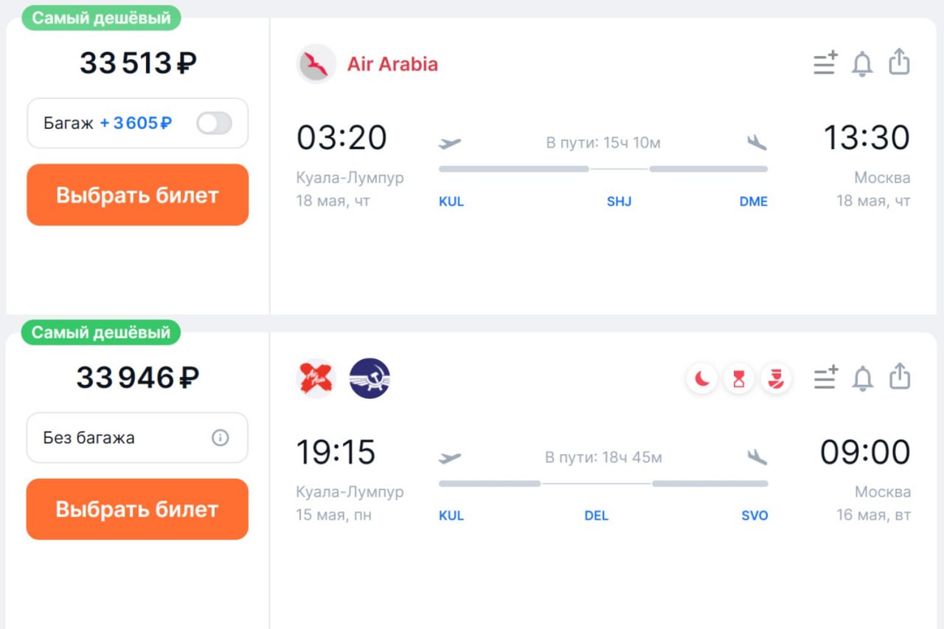Subscribe to price alert for Air Arabia ticket
944x629 pixels.
coord(862,63)
